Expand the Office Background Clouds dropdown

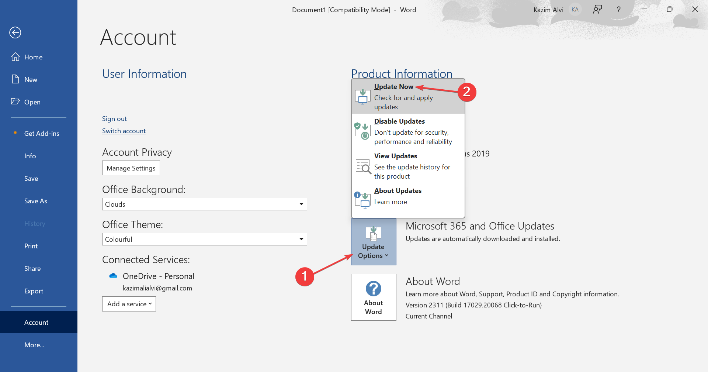[205, 204]
